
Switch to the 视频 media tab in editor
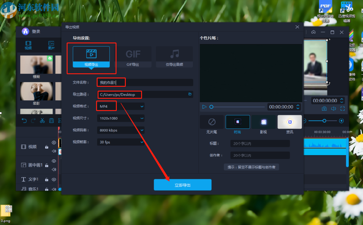pyautogui.click(x=28, y=45)
